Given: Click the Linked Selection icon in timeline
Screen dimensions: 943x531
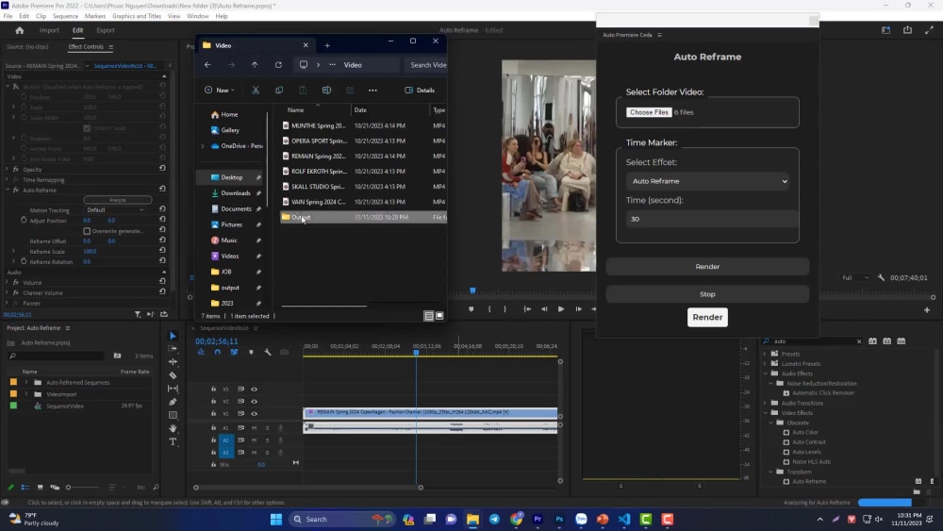Looking at the screenshot, I should click(x=234, y=353).
